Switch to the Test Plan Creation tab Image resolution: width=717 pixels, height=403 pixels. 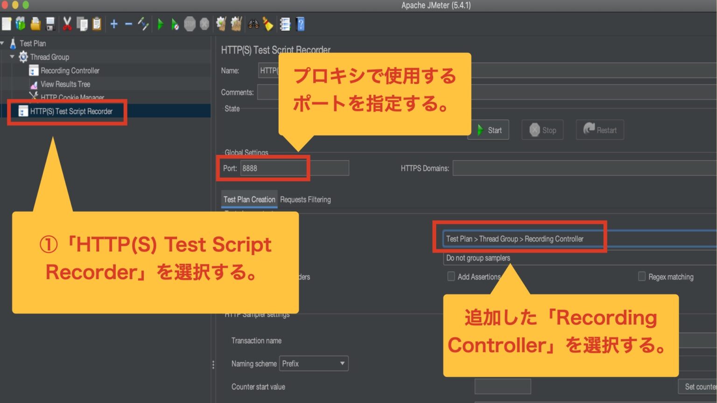click(249, 199)
